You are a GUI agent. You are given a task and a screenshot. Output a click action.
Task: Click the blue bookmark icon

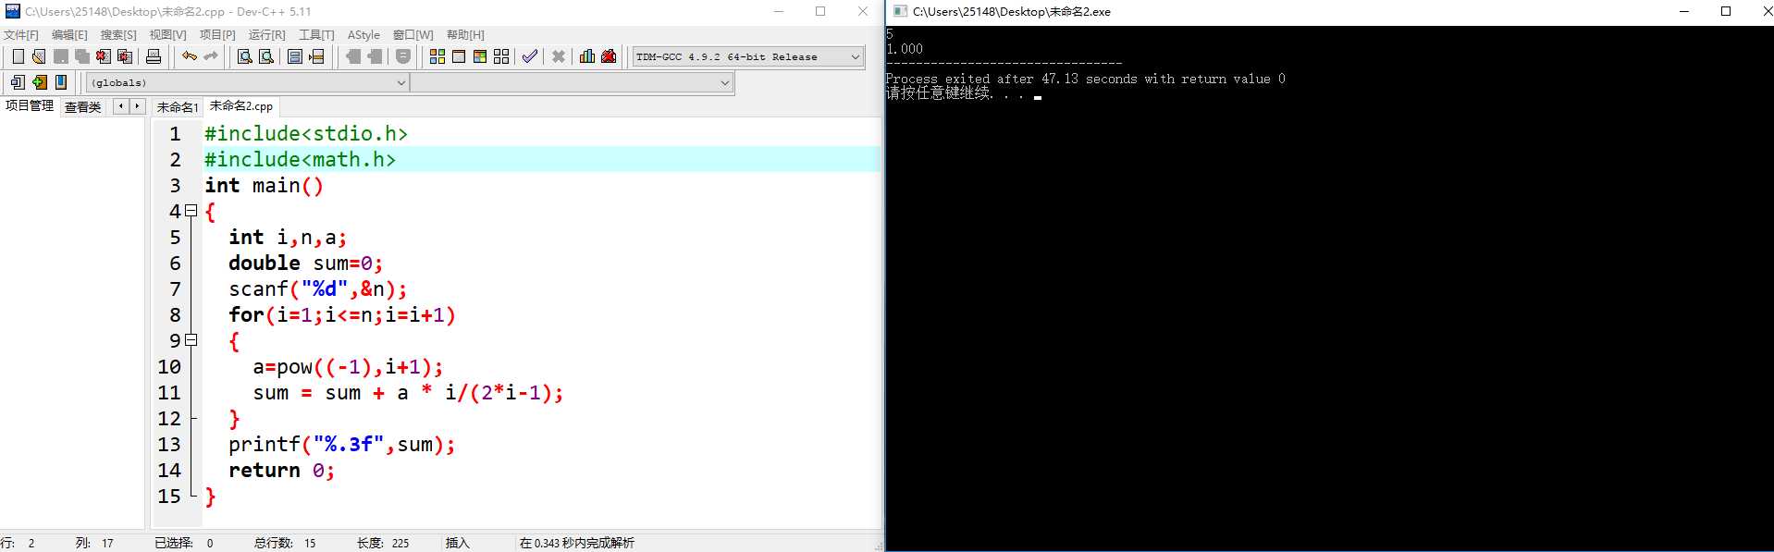point(61,82)
